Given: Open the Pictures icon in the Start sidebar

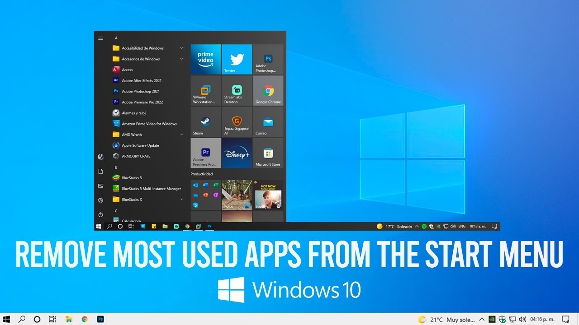Looking at the screenshot, I should point(101,186).
